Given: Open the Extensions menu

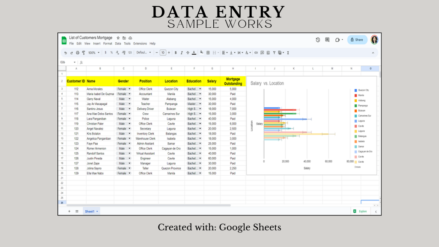Looking at the screenshot, I should click(x=140, y=44).
